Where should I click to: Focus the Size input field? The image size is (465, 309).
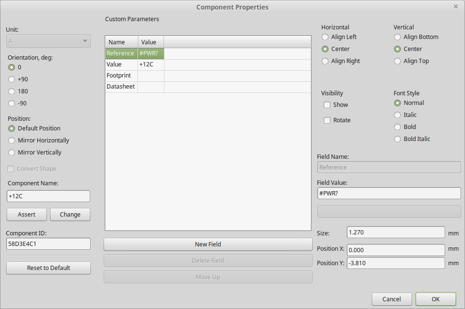click(396, 232)
